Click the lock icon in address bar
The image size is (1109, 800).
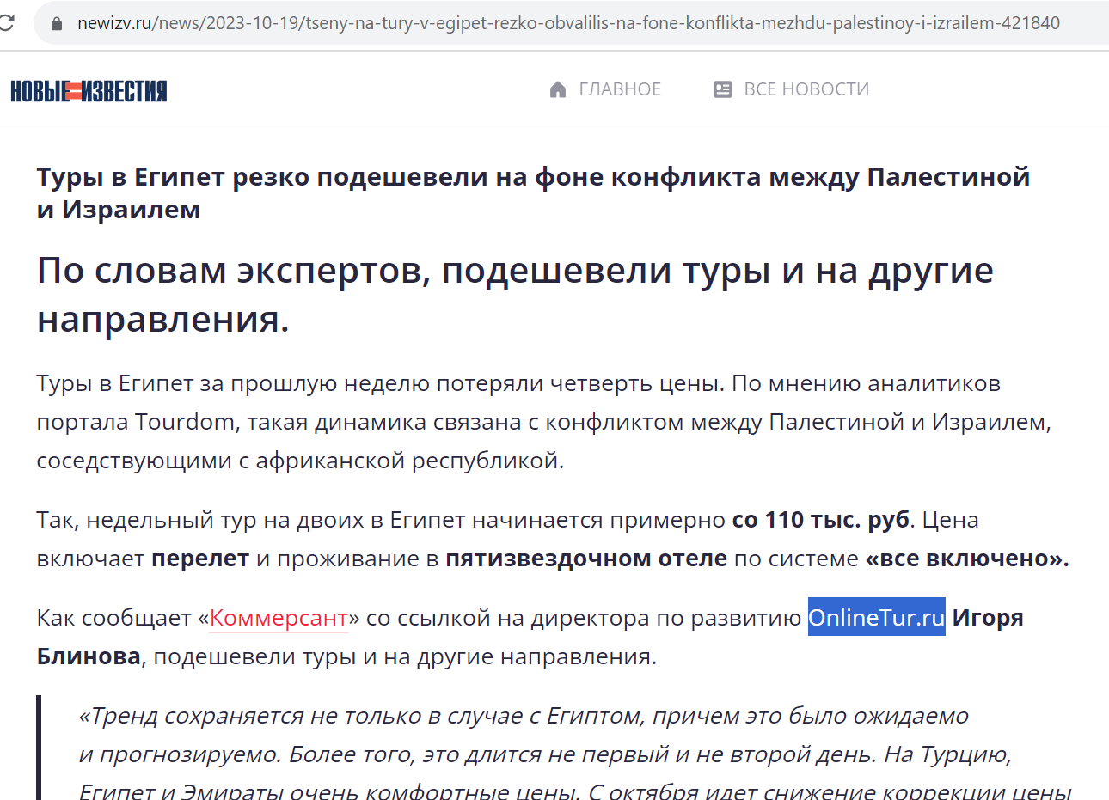pos(57,24)
